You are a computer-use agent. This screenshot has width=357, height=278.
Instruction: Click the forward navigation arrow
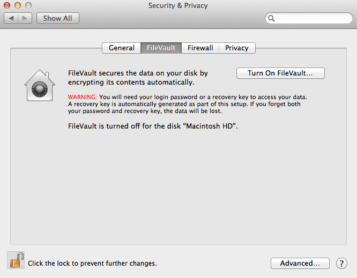[x=25, y=18]
